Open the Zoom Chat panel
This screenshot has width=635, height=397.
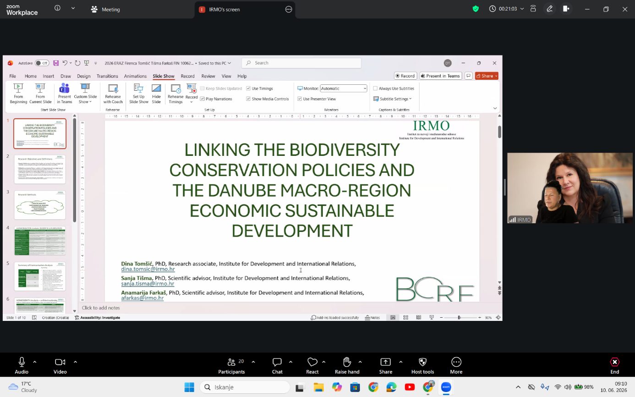(277, 366)
